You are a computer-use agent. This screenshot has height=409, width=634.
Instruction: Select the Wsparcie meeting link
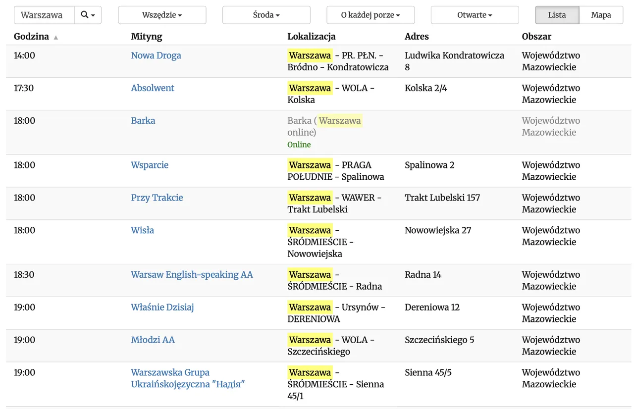[x=150, y=165]
